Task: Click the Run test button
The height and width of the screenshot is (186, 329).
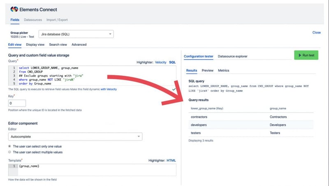Action: (306, 55)
